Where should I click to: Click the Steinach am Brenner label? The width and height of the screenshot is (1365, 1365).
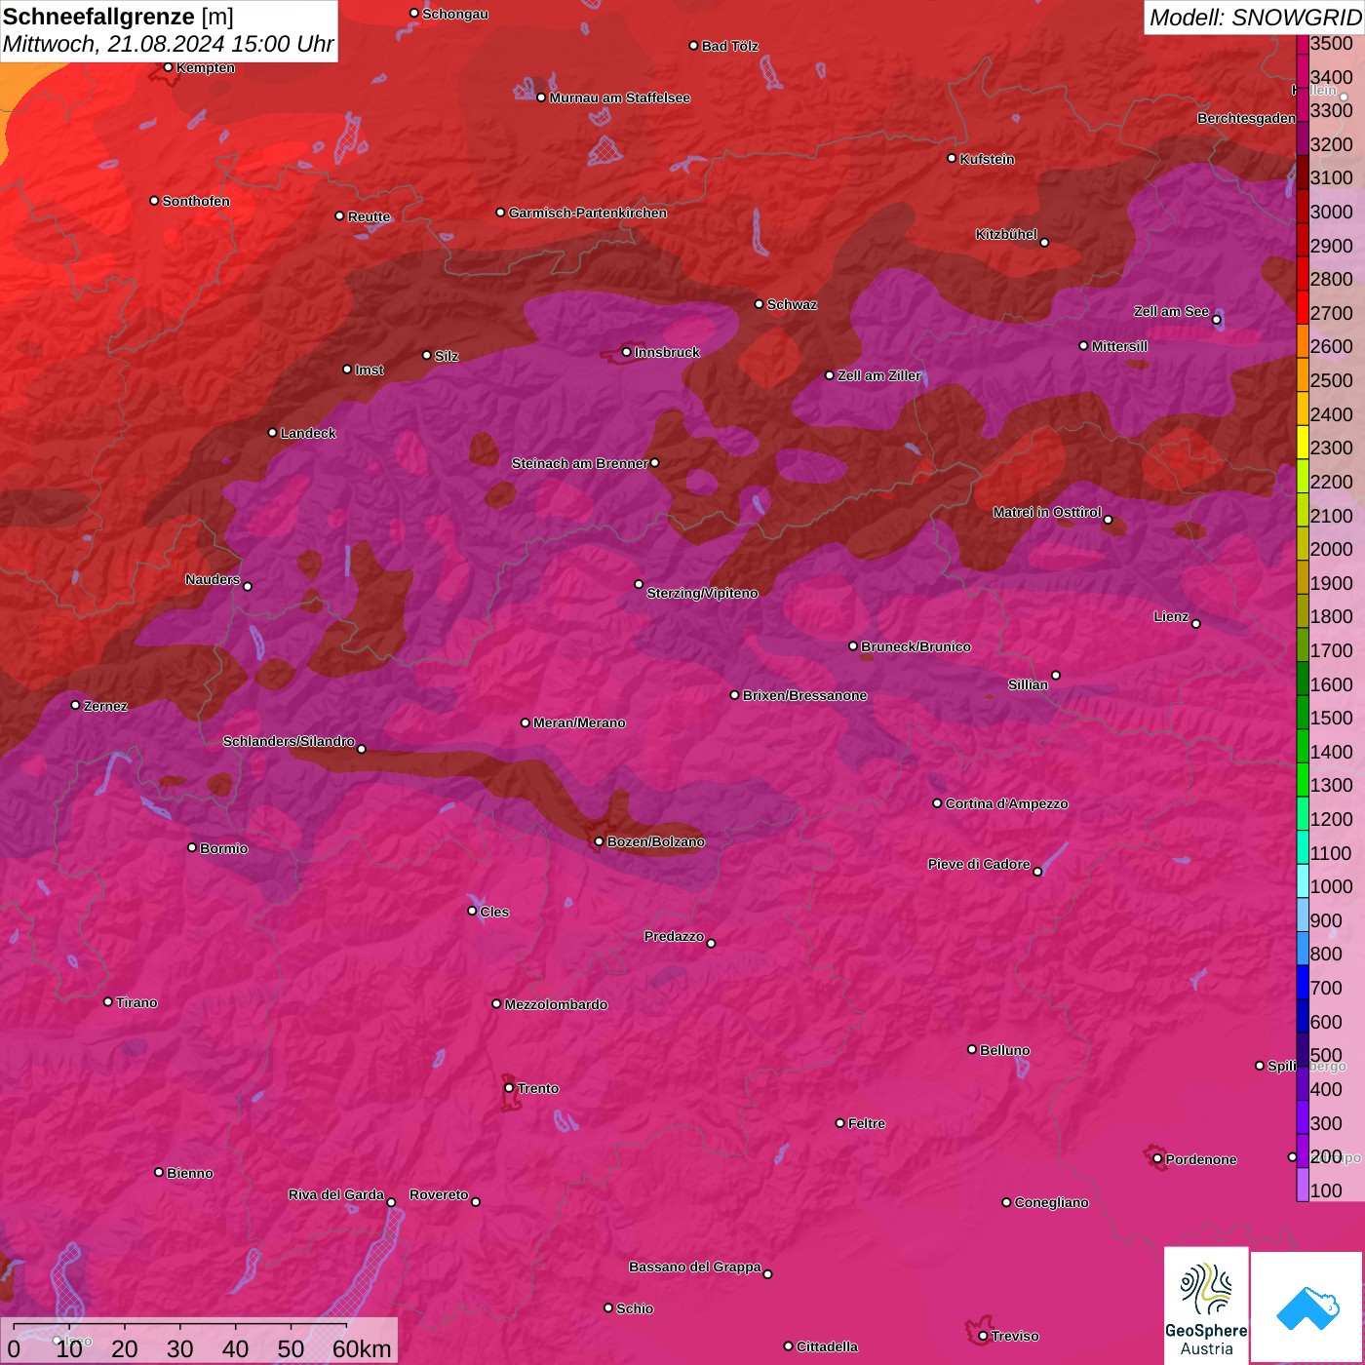pyautogui.click(x=579, y=463)
